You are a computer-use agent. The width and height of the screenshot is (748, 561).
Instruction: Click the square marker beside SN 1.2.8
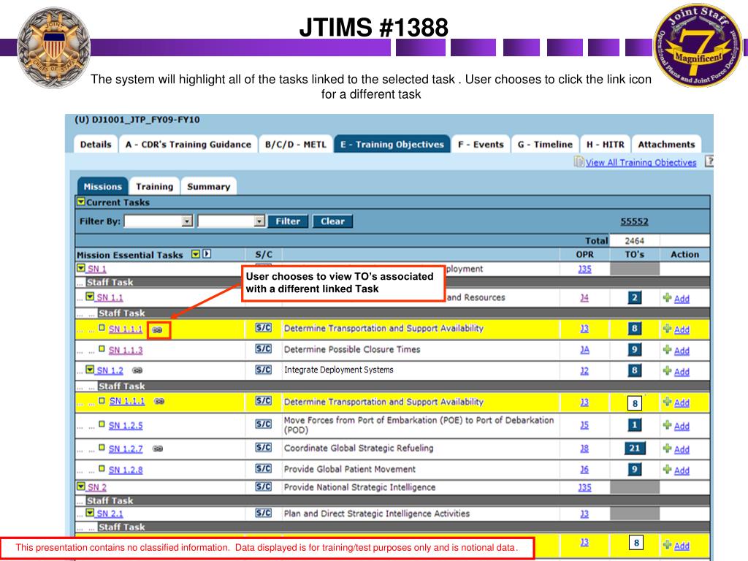102,468
